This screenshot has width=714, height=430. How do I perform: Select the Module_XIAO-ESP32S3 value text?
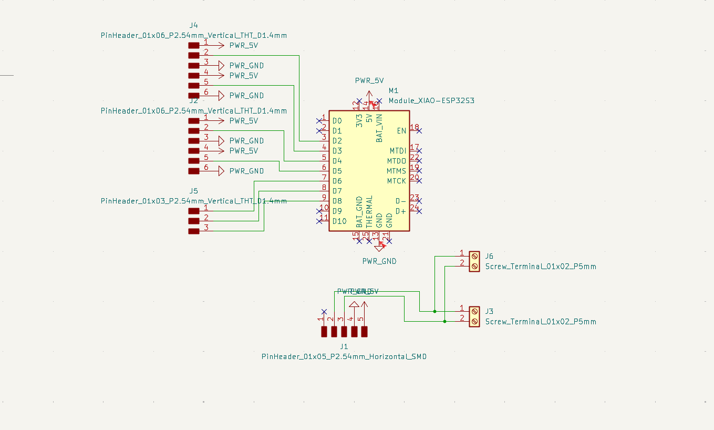[431, 100]
